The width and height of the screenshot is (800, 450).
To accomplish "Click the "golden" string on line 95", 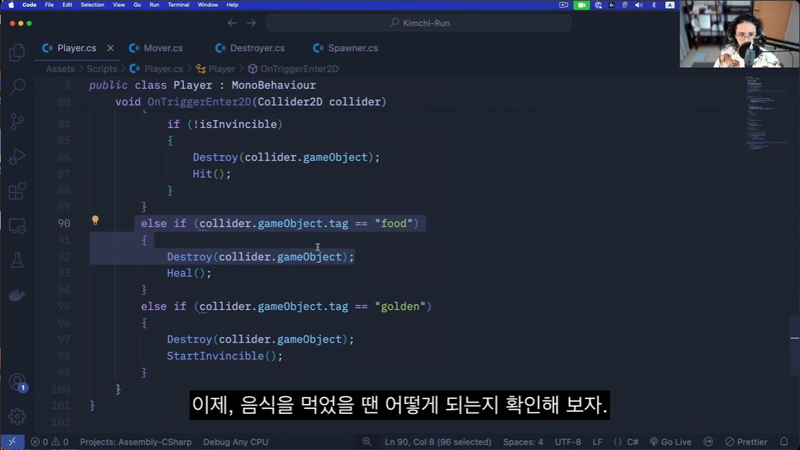I will click(x=400, y=306).
